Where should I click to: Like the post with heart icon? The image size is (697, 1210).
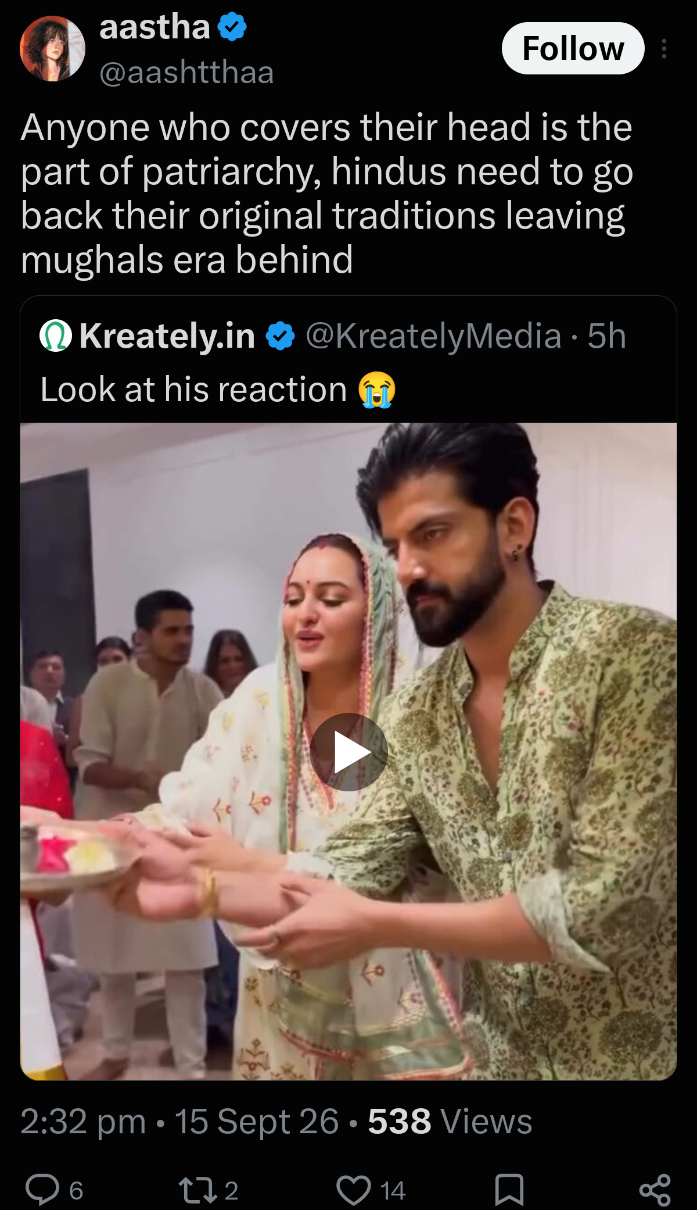tap(354, 1190)
